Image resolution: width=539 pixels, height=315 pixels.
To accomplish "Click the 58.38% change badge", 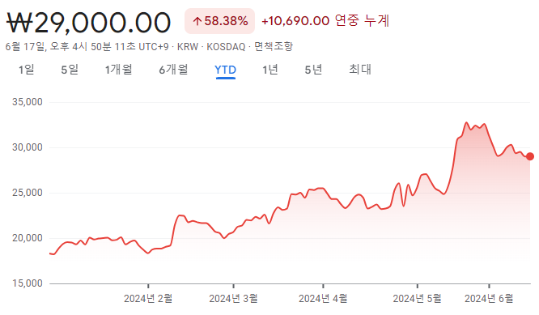I will tap(219, 21).
